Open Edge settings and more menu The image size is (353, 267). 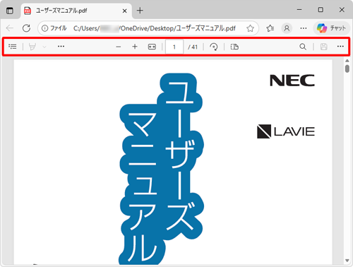coord(304,28)
